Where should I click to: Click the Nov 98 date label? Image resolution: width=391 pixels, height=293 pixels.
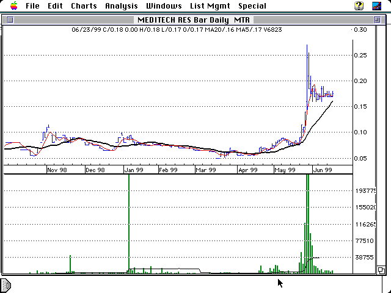tap(57, 170)
